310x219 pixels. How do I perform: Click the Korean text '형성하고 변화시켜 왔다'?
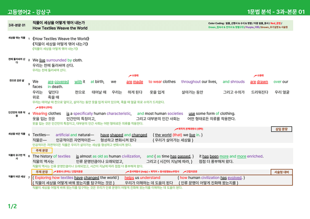point(118,140)
